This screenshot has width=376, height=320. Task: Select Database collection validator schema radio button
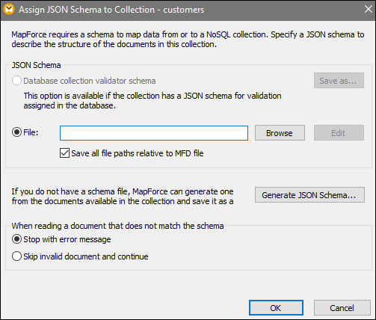tap(16, 81)
